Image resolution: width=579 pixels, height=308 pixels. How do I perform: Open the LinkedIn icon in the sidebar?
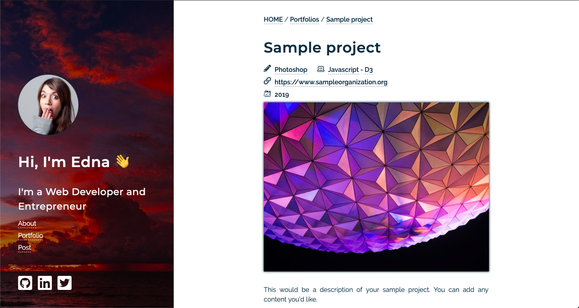(45, 283)
